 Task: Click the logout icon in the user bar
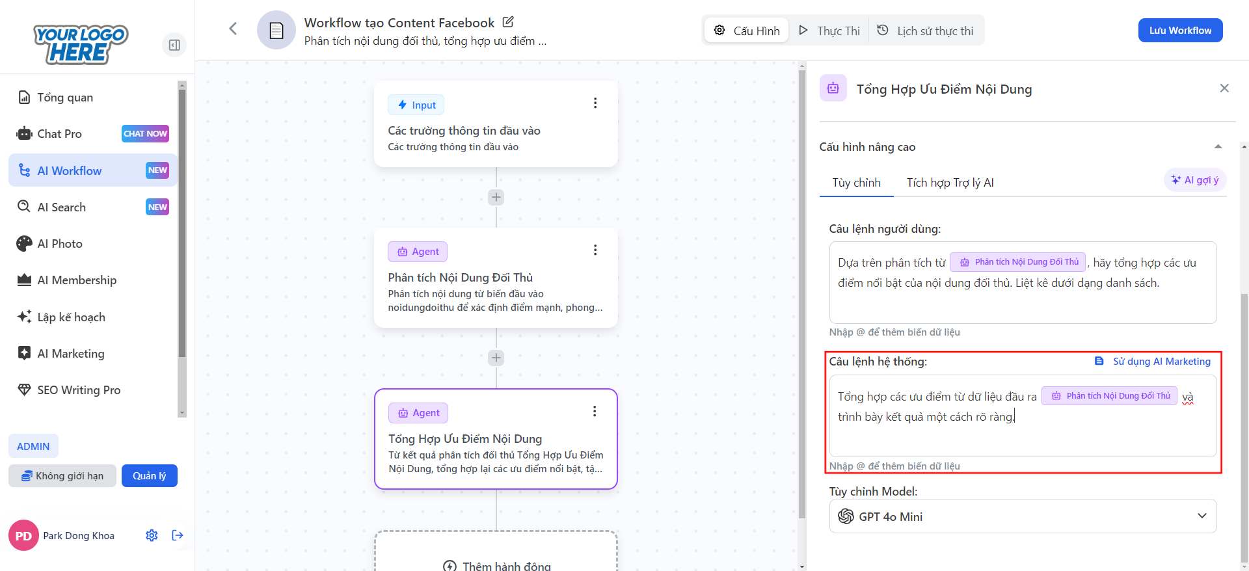click(178, 535)
